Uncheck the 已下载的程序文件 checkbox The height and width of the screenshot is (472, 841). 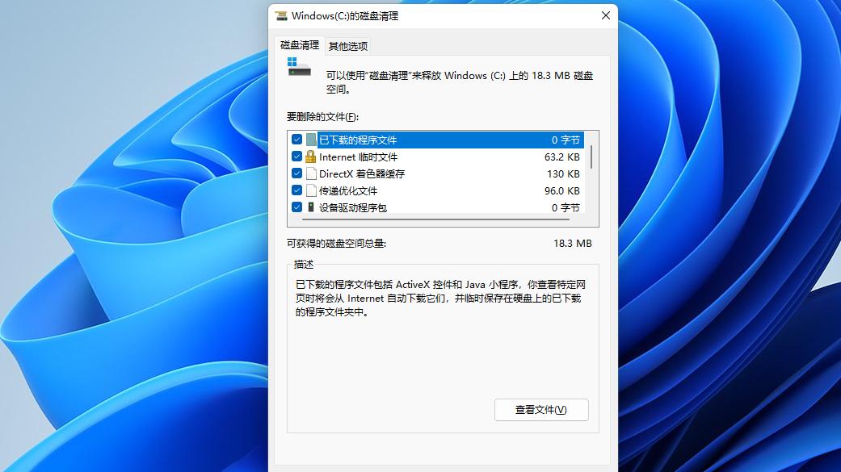point(296,139)
